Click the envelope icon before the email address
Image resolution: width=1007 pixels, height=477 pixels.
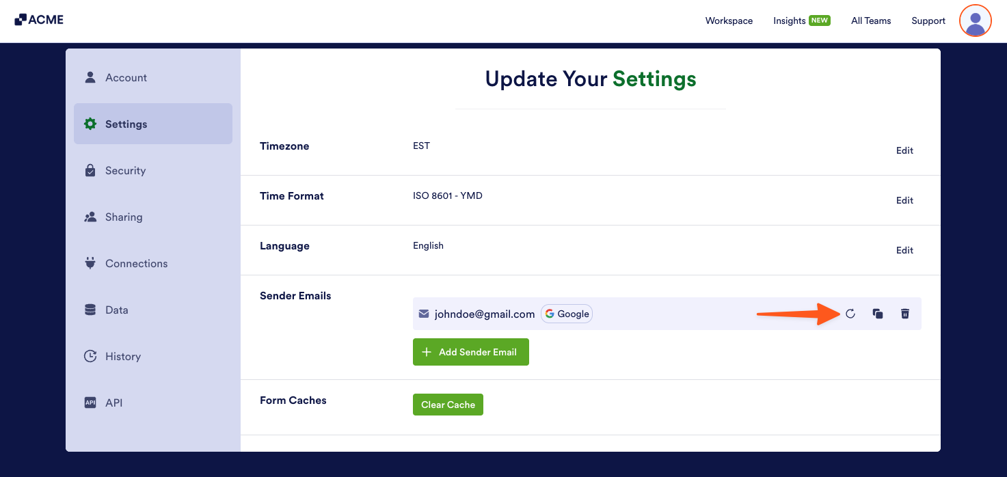pos(424,314)
